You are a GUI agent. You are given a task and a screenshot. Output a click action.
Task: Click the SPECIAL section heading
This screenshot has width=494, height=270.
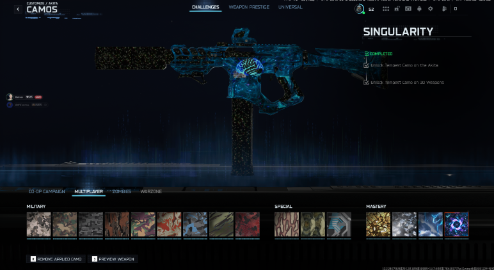tap(283, 207)
